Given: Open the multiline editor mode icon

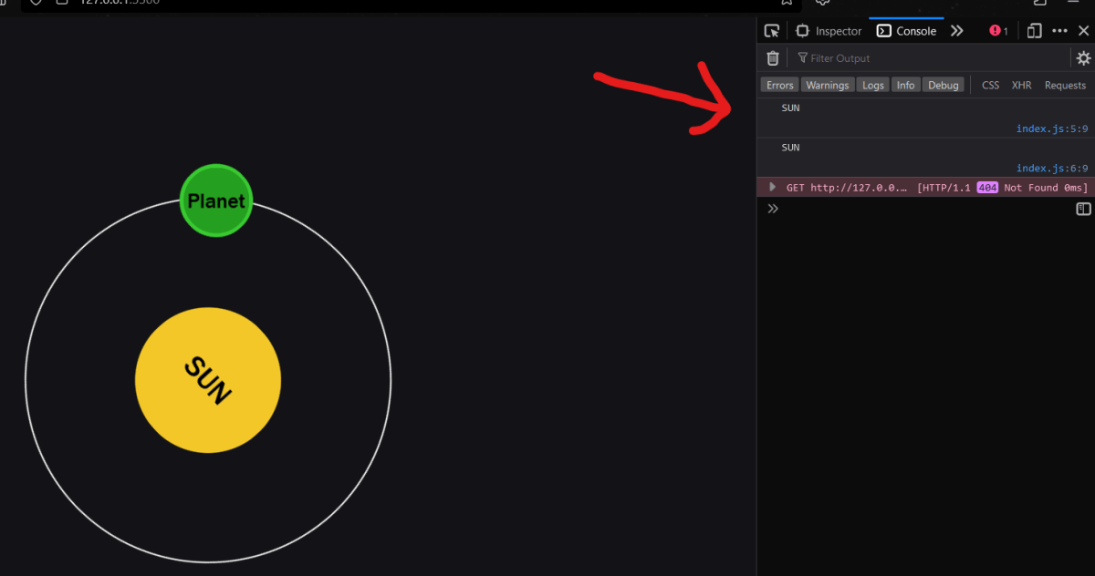Looking at the screenshot, I should click(1082, 209).
